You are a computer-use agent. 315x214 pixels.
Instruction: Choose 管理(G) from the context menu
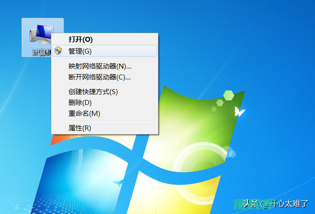click(x=104, y=51)
